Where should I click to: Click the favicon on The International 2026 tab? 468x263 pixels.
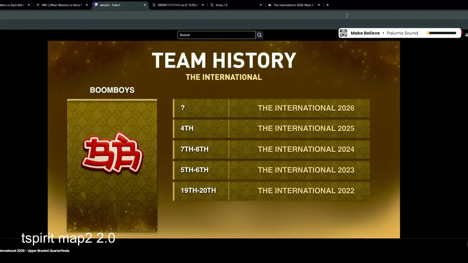[x=270, y=5]
